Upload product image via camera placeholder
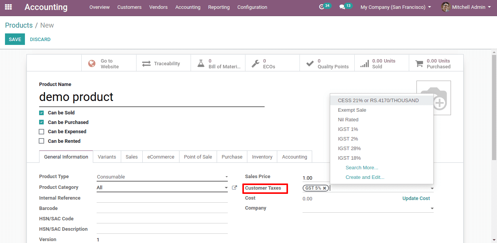This screenshot has height=243, width=497. point(433,98)
